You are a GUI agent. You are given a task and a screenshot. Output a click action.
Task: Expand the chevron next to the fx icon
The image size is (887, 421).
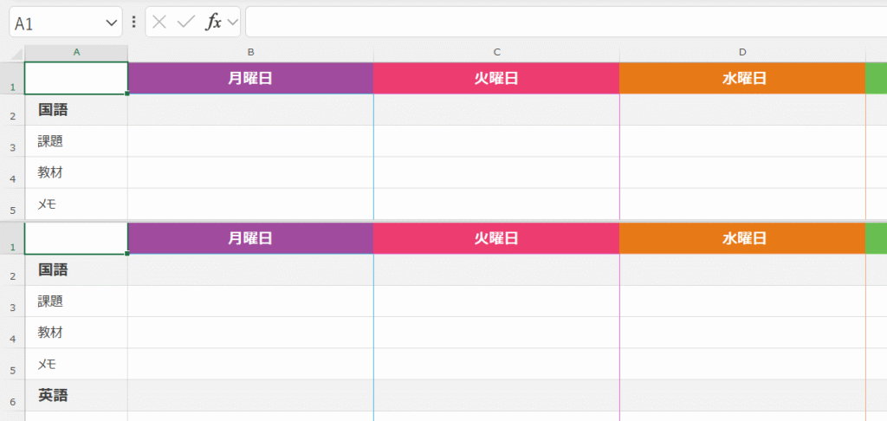[x=232, y=22]
